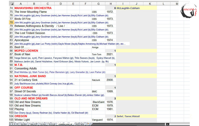Click 21 st Century Sink cell
Screen dimensions: 199x126
[26, 80]
